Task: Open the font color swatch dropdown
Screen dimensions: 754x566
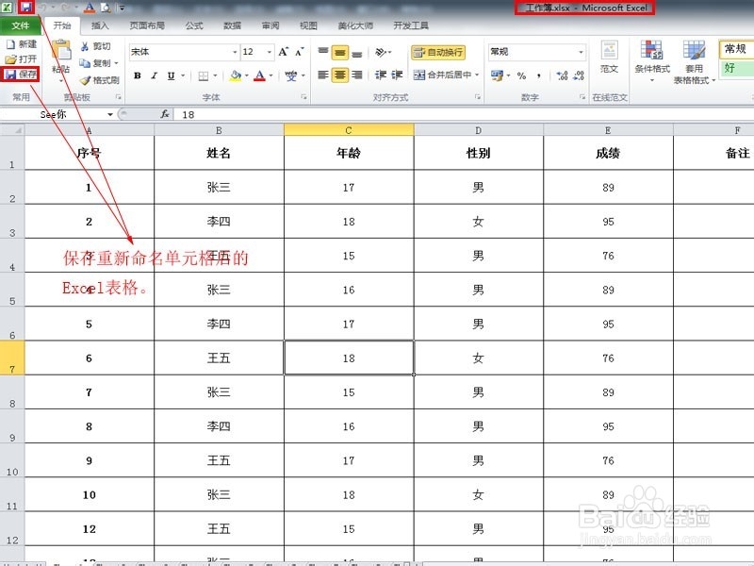Action: [270, 75]
